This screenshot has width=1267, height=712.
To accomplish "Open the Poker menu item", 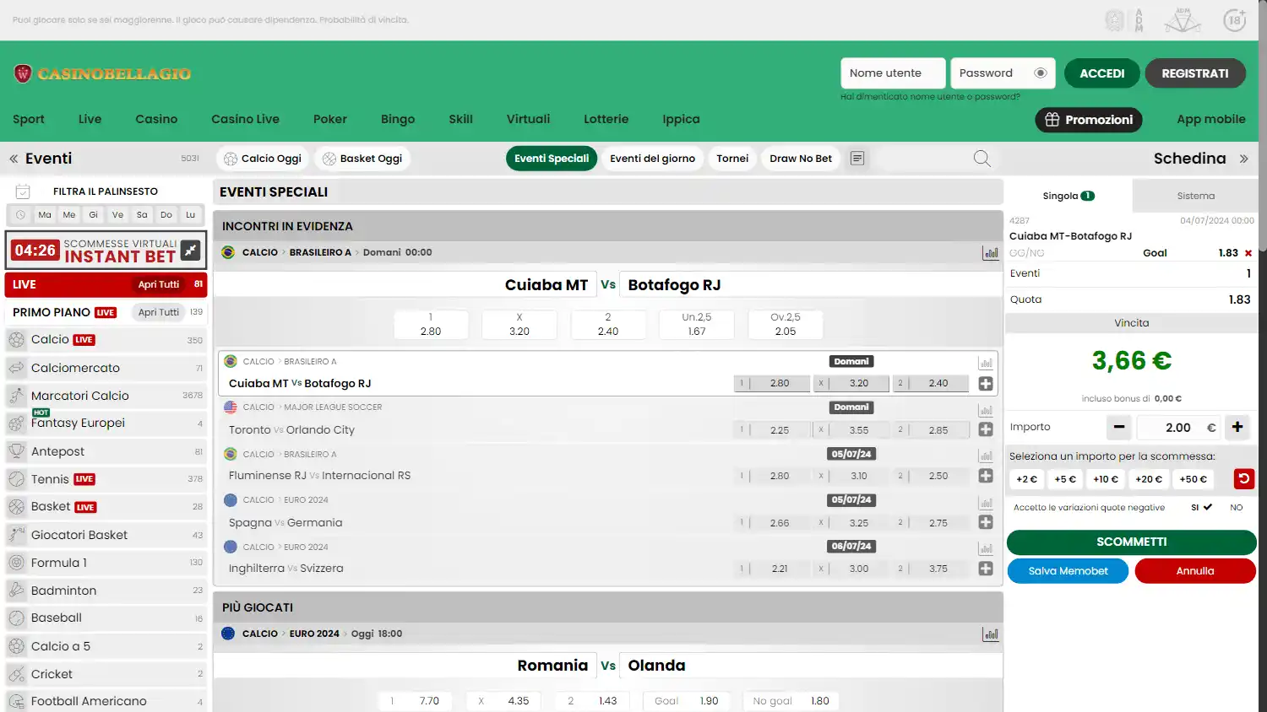I will tap(330, 119).
